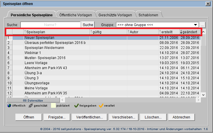Image resolution: width=213 pixels, height=133 pixels.
Task: Click the table scroll up arrow
Action: [x=203, y=32]
